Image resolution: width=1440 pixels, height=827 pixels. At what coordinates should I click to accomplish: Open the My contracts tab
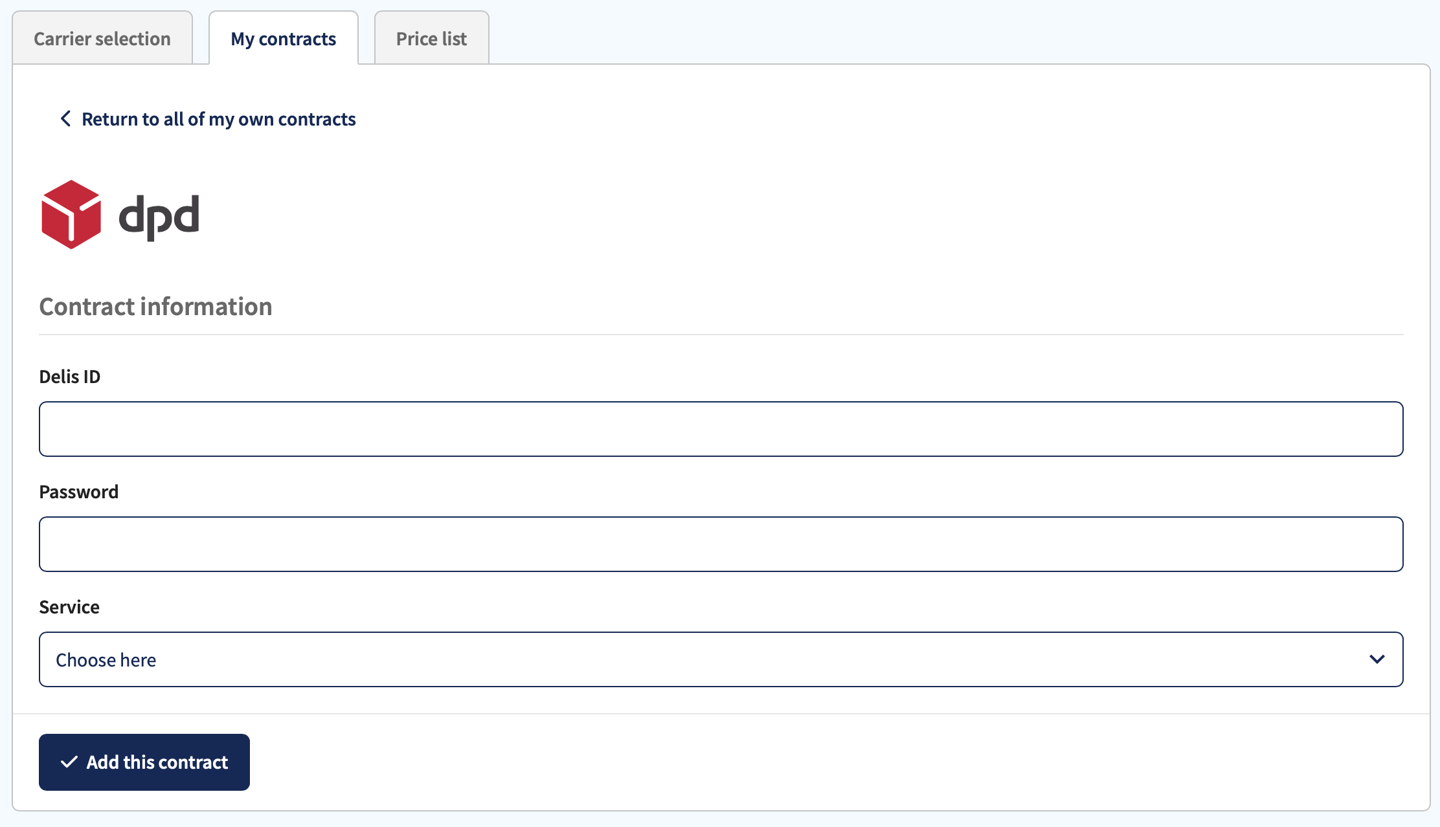tap(284, 38)
